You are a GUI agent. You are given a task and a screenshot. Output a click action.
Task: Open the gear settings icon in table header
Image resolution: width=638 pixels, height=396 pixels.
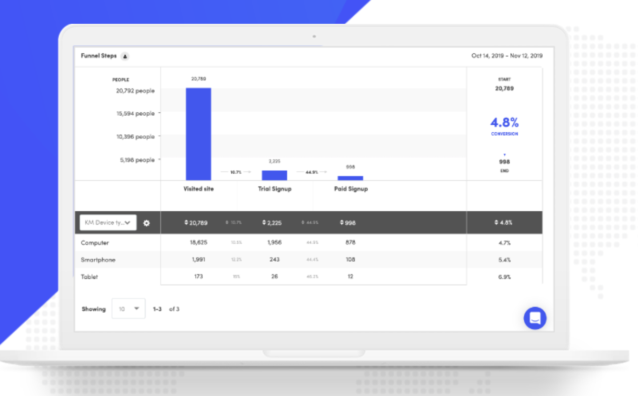click(x=146, y=223)
